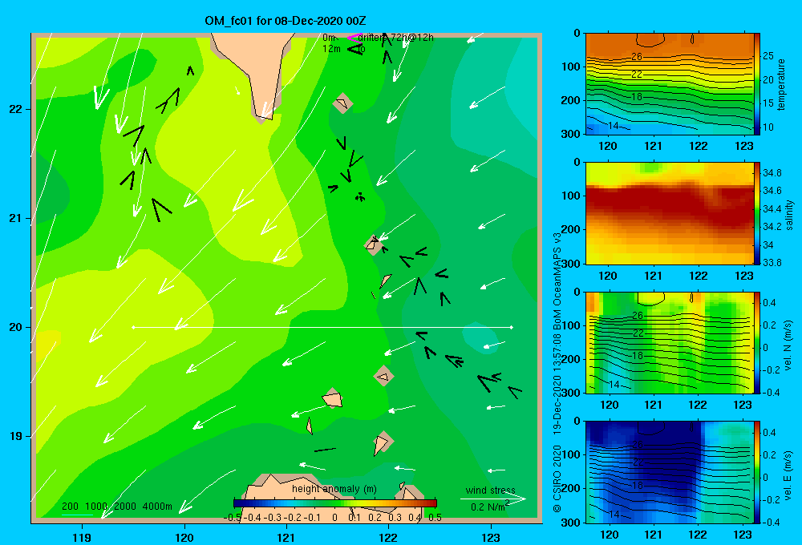The height and width of the screenshot is (545, 802).
Task: Click the "34.8" tick on salinity scale
Action: click(772, 172)
